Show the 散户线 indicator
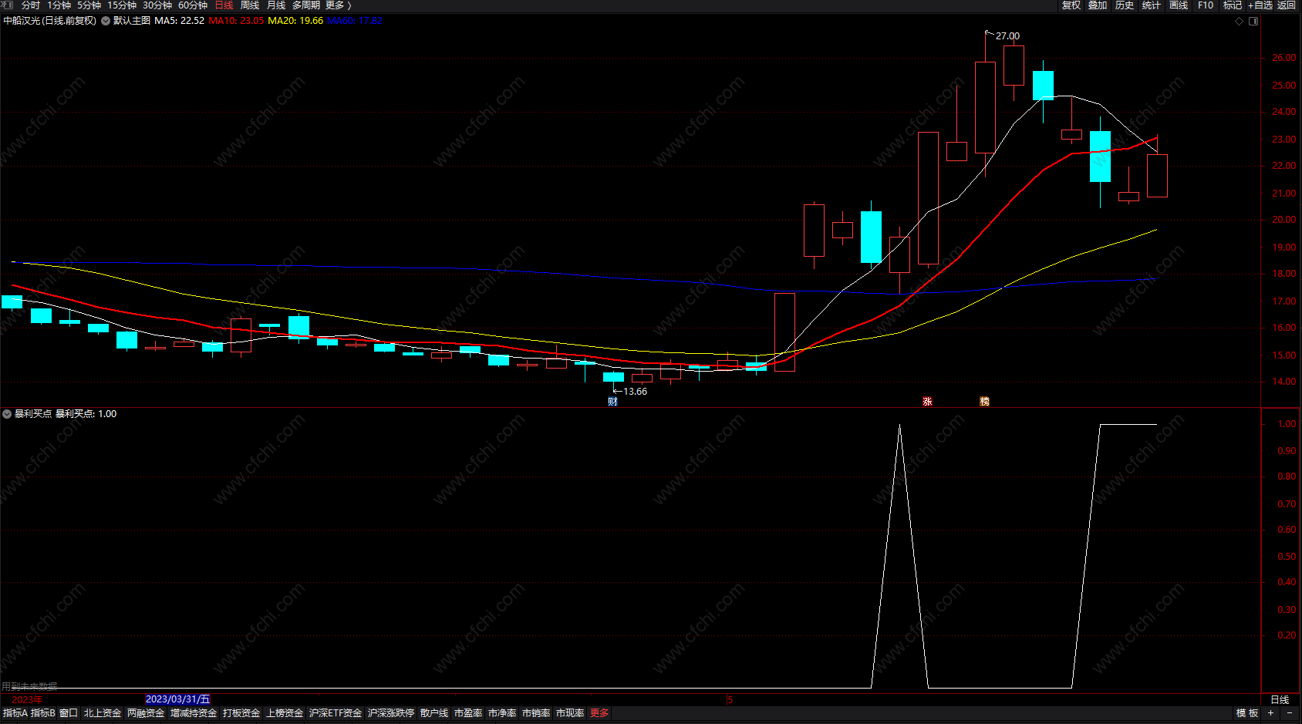 pyautogui.click(x=434, y=713)
